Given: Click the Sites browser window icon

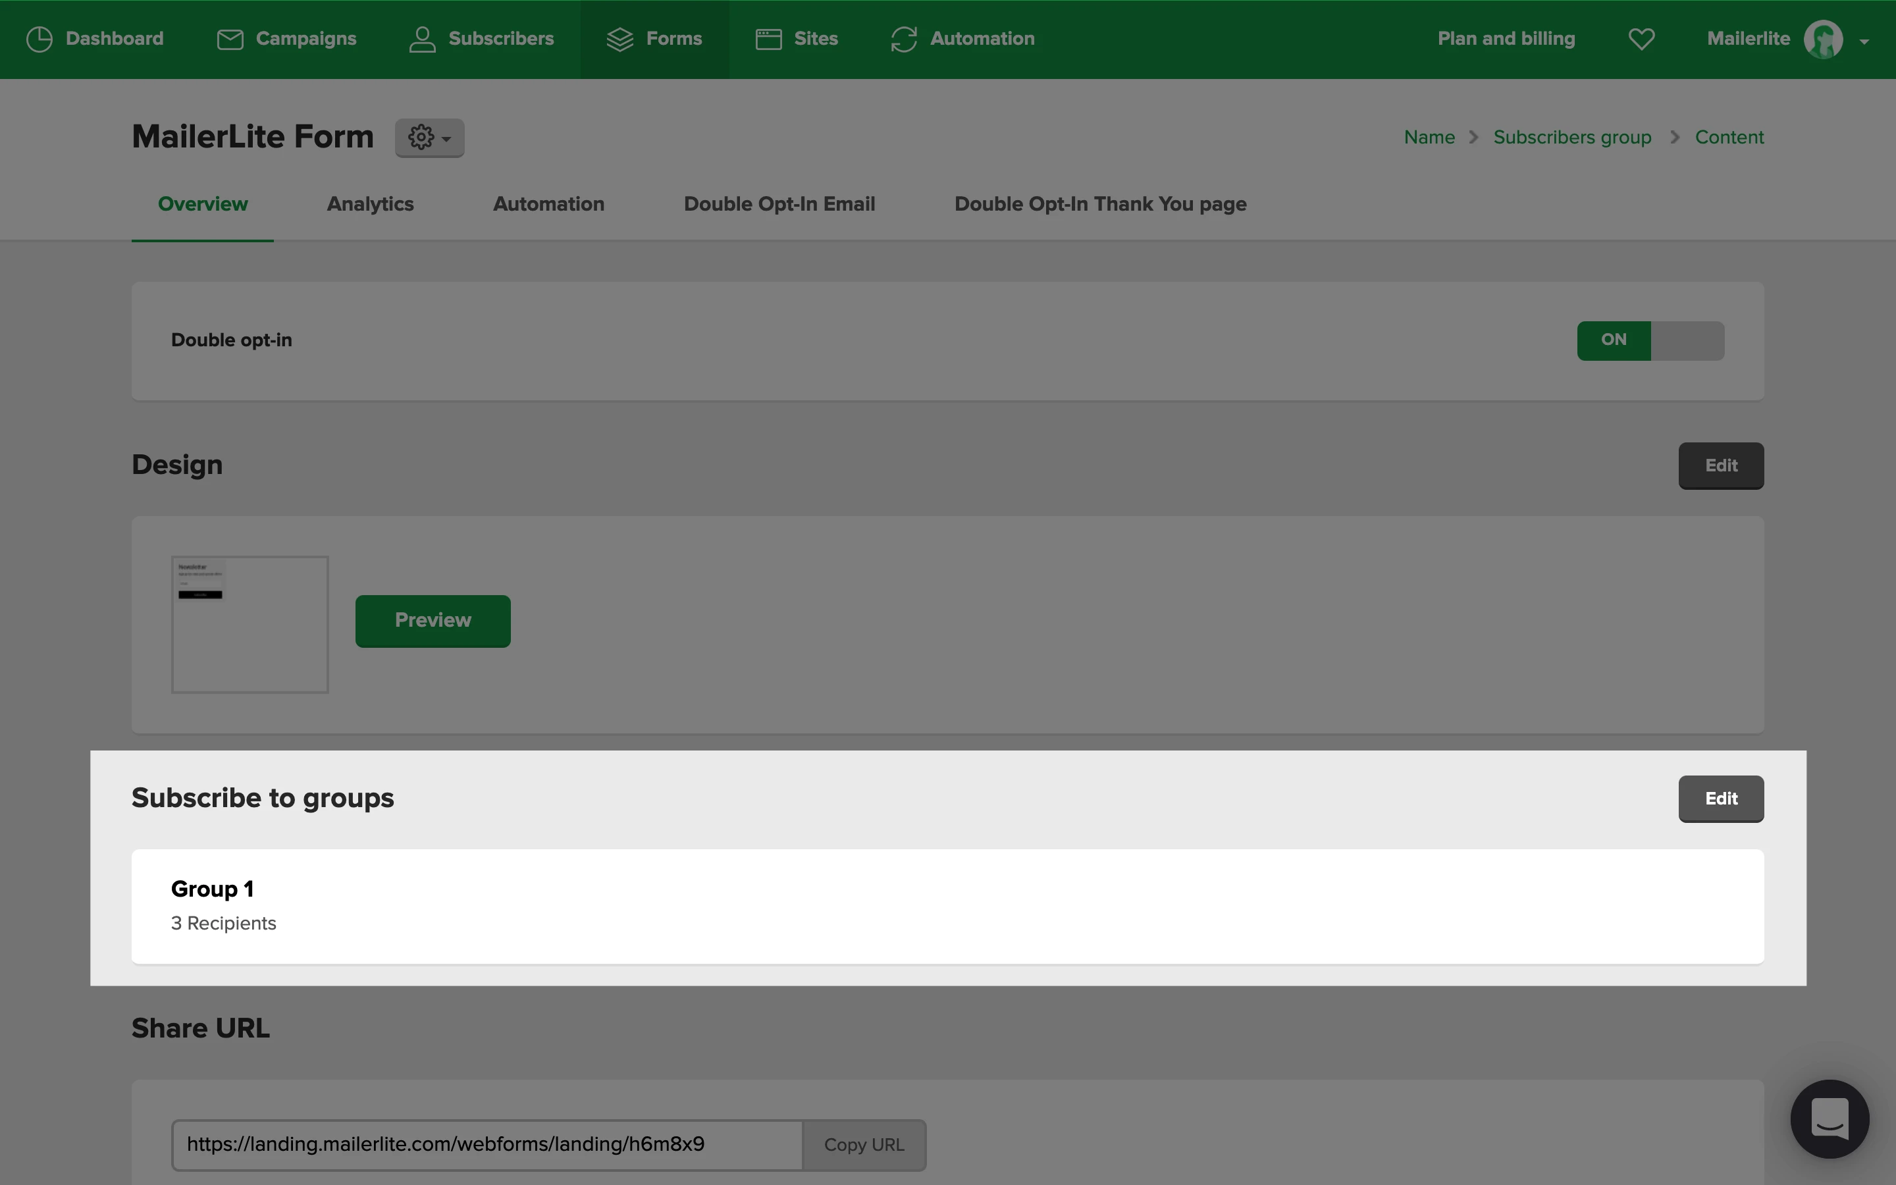Looking at the screenshot, I should point(768,39).
